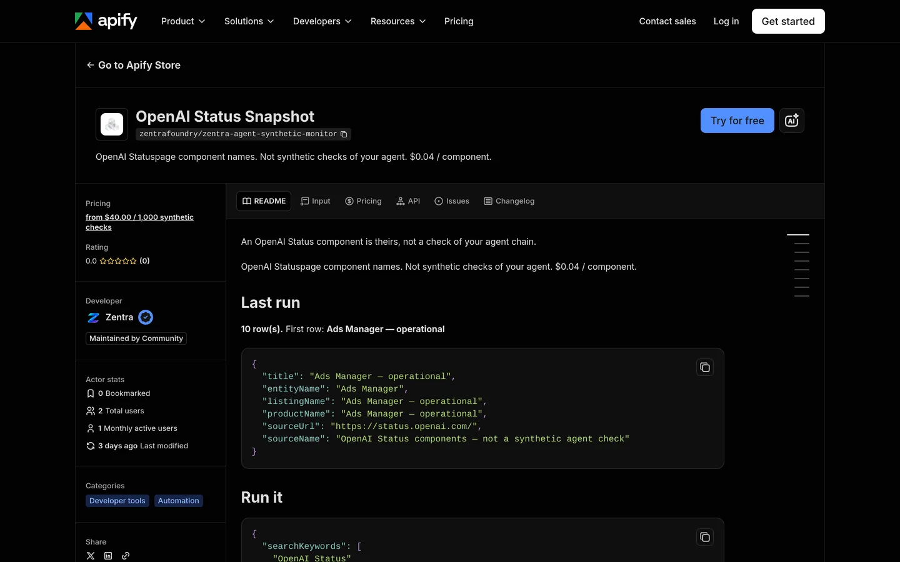Screen dimensions: 900x562
Task: Select the Developer tools category tag
Action: coord(117,501)
